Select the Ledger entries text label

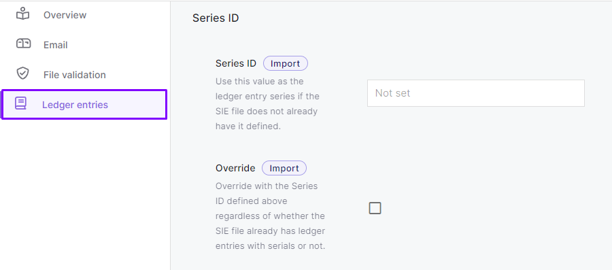click(x=75, y=105)
